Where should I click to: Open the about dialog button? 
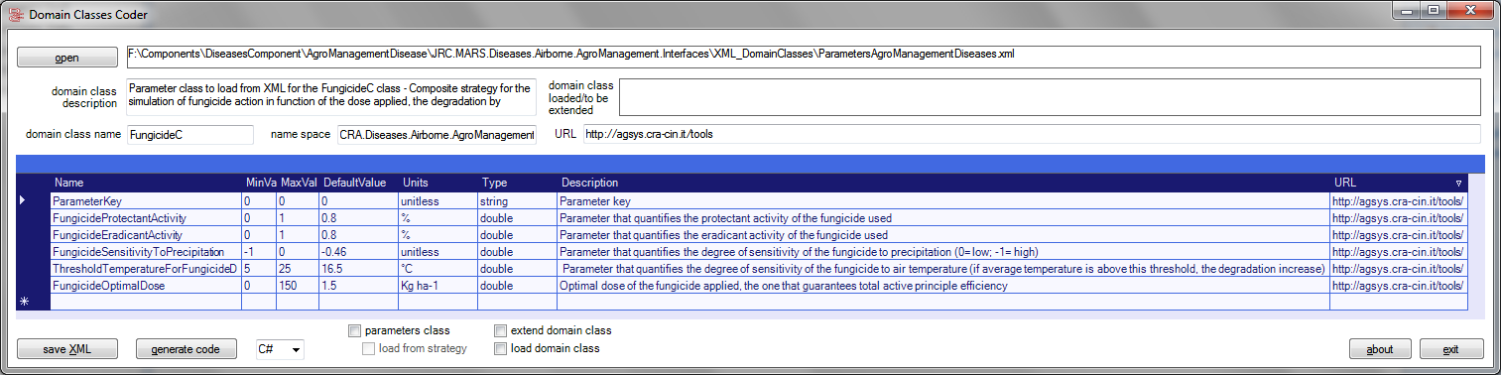[1380, 349]
